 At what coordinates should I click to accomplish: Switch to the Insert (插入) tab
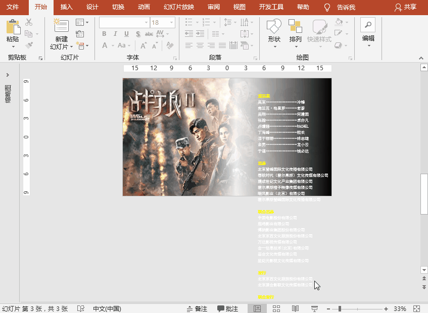pos(66,7)
